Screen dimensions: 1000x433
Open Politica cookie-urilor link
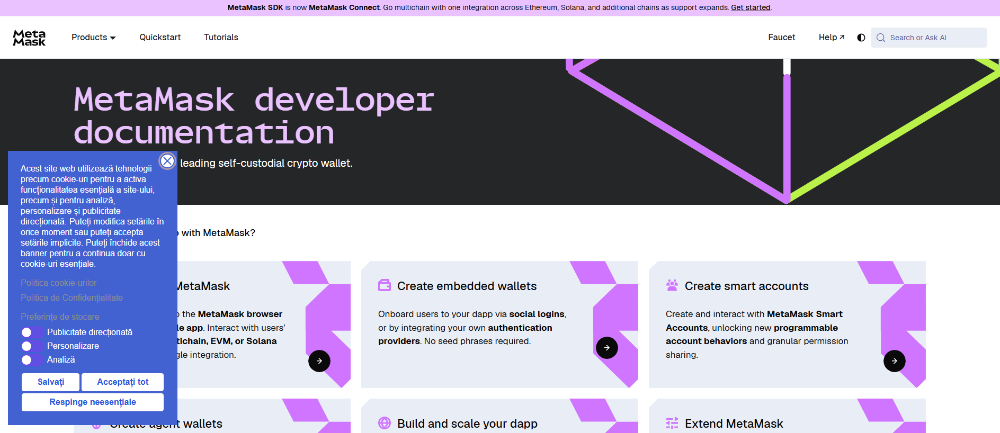(59, 283)
